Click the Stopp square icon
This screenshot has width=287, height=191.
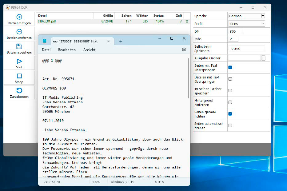point(19,76)
